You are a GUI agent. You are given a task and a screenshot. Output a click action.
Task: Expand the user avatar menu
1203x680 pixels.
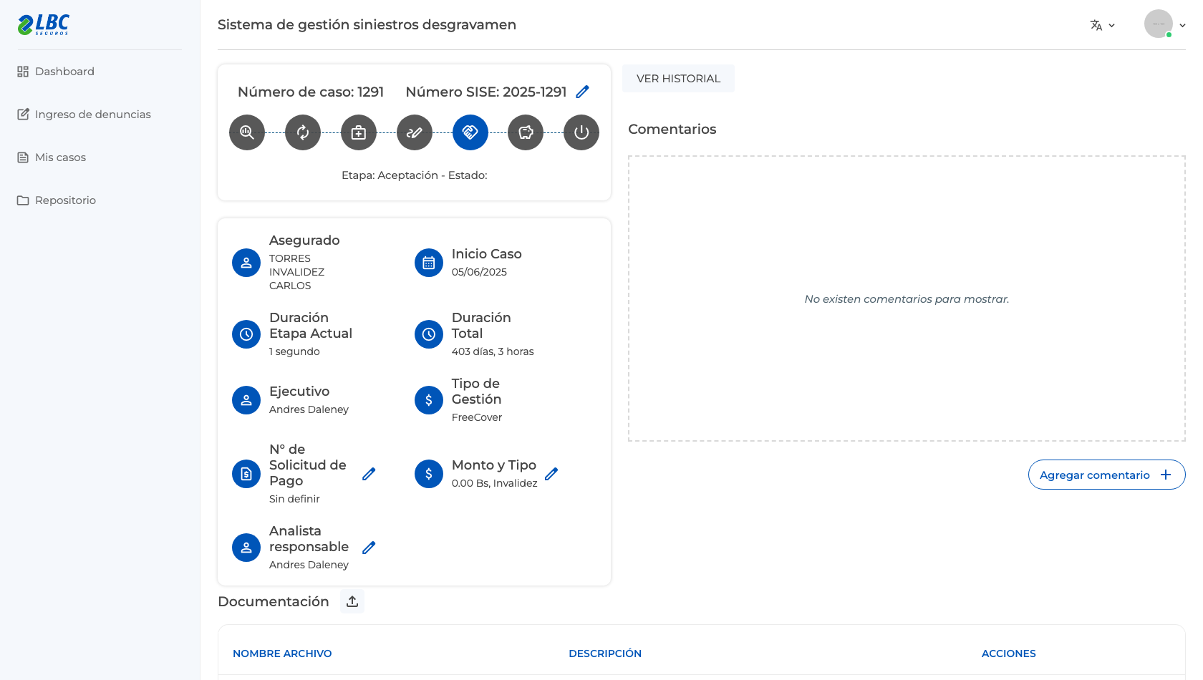point(1164,24)
